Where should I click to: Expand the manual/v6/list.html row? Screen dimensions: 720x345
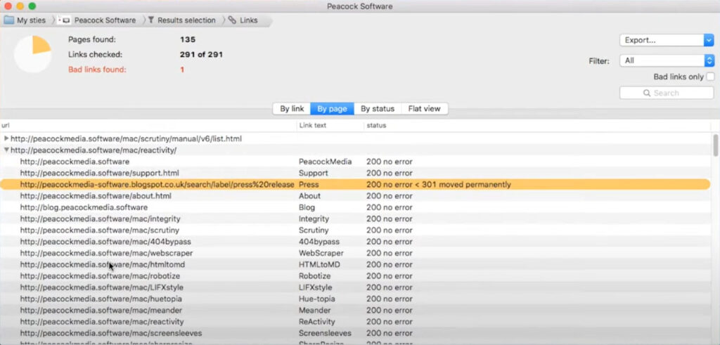6,138
